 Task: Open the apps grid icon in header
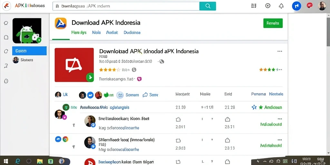[x=254, y=6]
